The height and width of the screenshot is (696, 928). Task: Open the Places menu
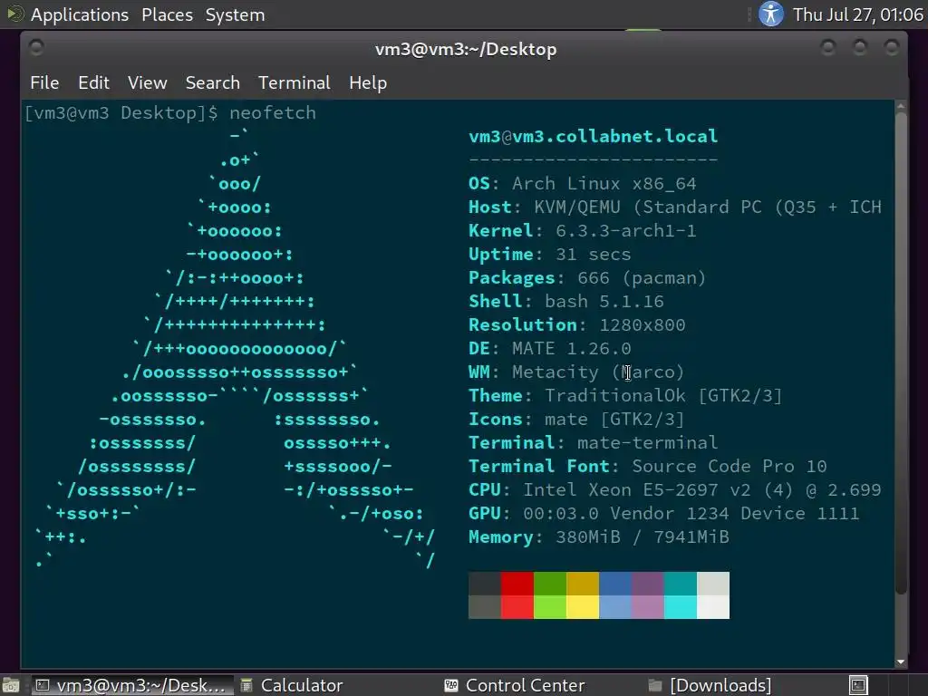(167, 14)
